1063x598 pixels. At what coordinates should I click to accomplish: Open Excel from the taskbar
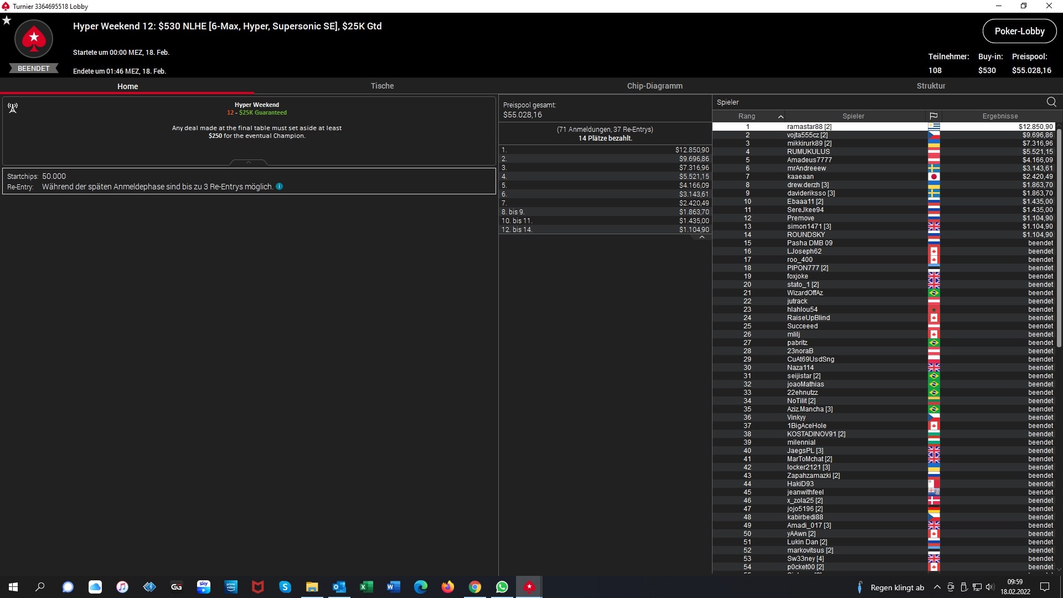point(366,587)
